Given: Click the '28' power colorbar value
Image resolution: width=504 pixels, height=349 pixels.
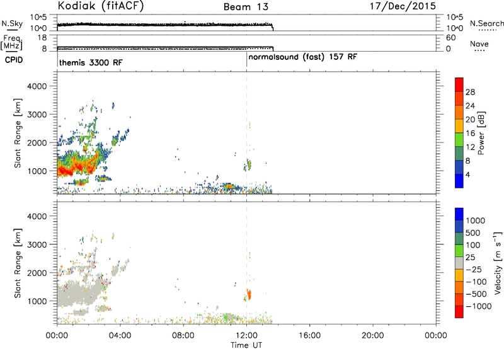Looking at the screenshot, I should tap(470, 92).
